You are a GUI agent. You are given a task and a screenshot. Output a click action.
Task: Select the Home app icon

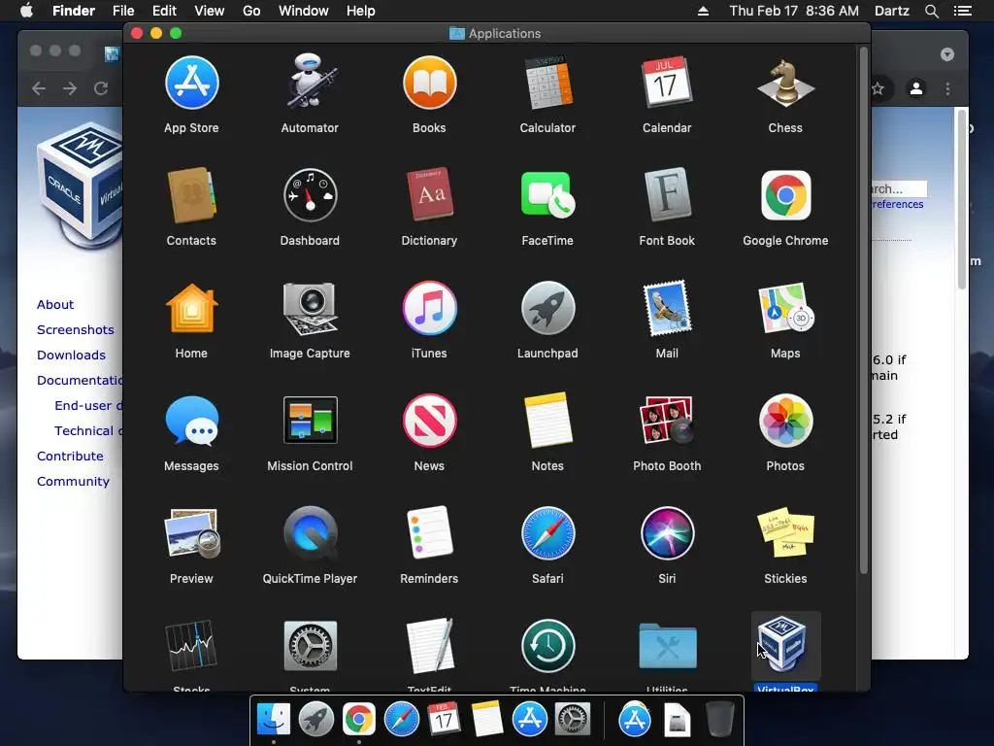pyautogui.click(x=191, y=308)
